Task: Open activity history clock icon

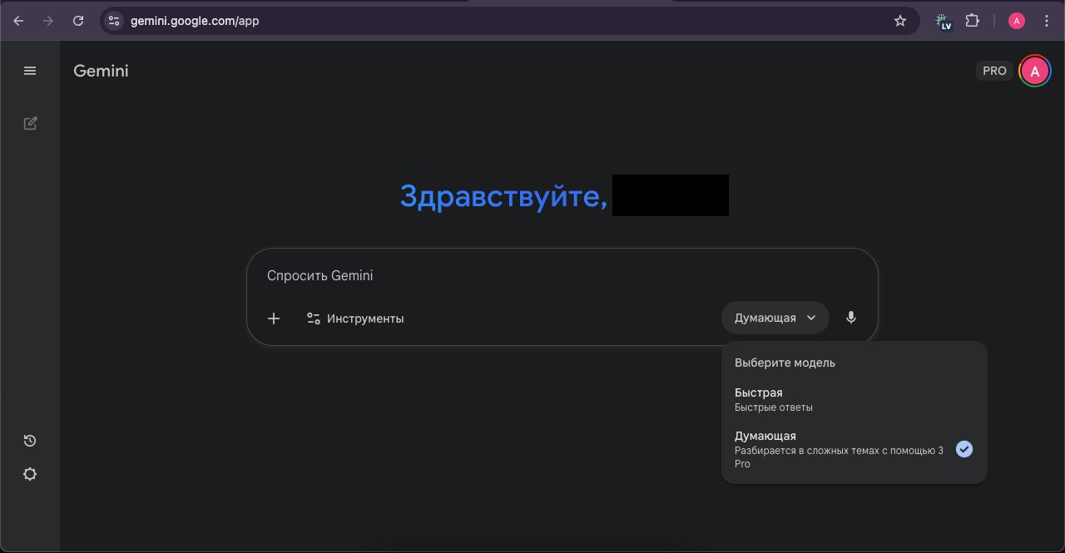Action: 30,441
